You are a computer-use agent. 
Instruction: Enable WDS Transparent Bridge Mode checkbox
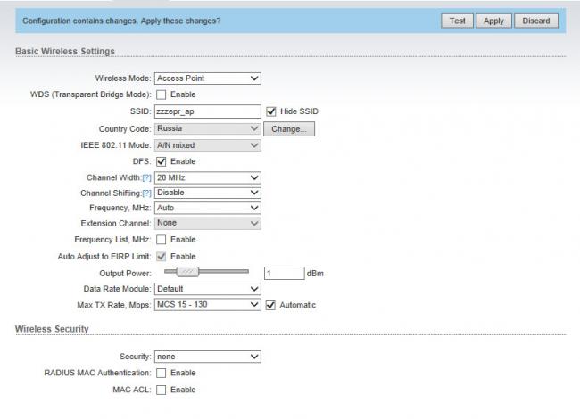coord(162,94)
